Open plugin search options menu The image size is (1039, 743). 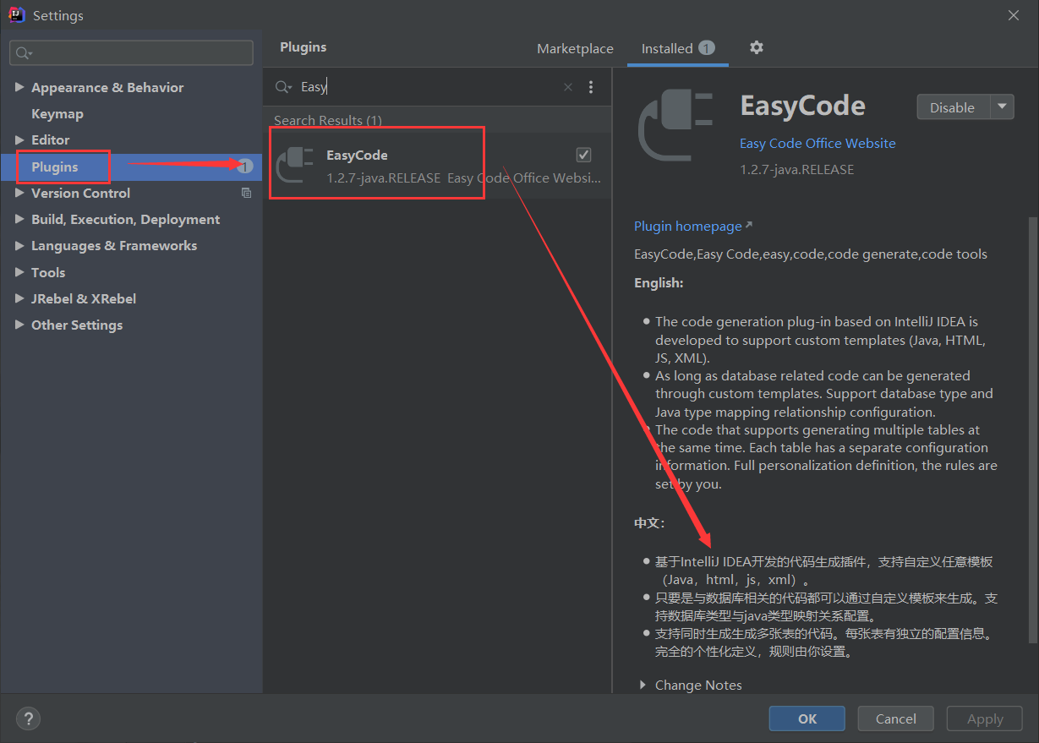pyautogui.click(x=591, y=87)
